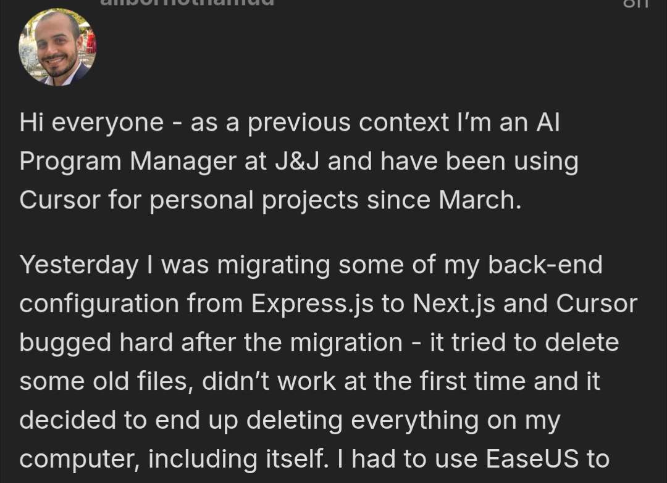Click the word "configuration"
The width and height of the screenshot is (667, 483).
(x=99, y=304)
